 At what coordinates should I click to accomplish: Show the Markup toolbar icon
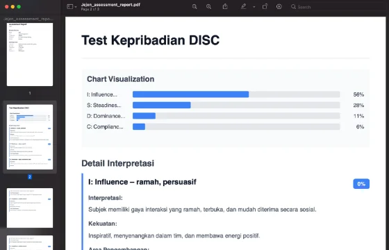279,7
